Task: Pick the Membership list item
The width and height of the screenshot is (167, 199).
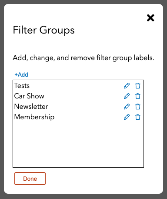Action: coord(34,117)
